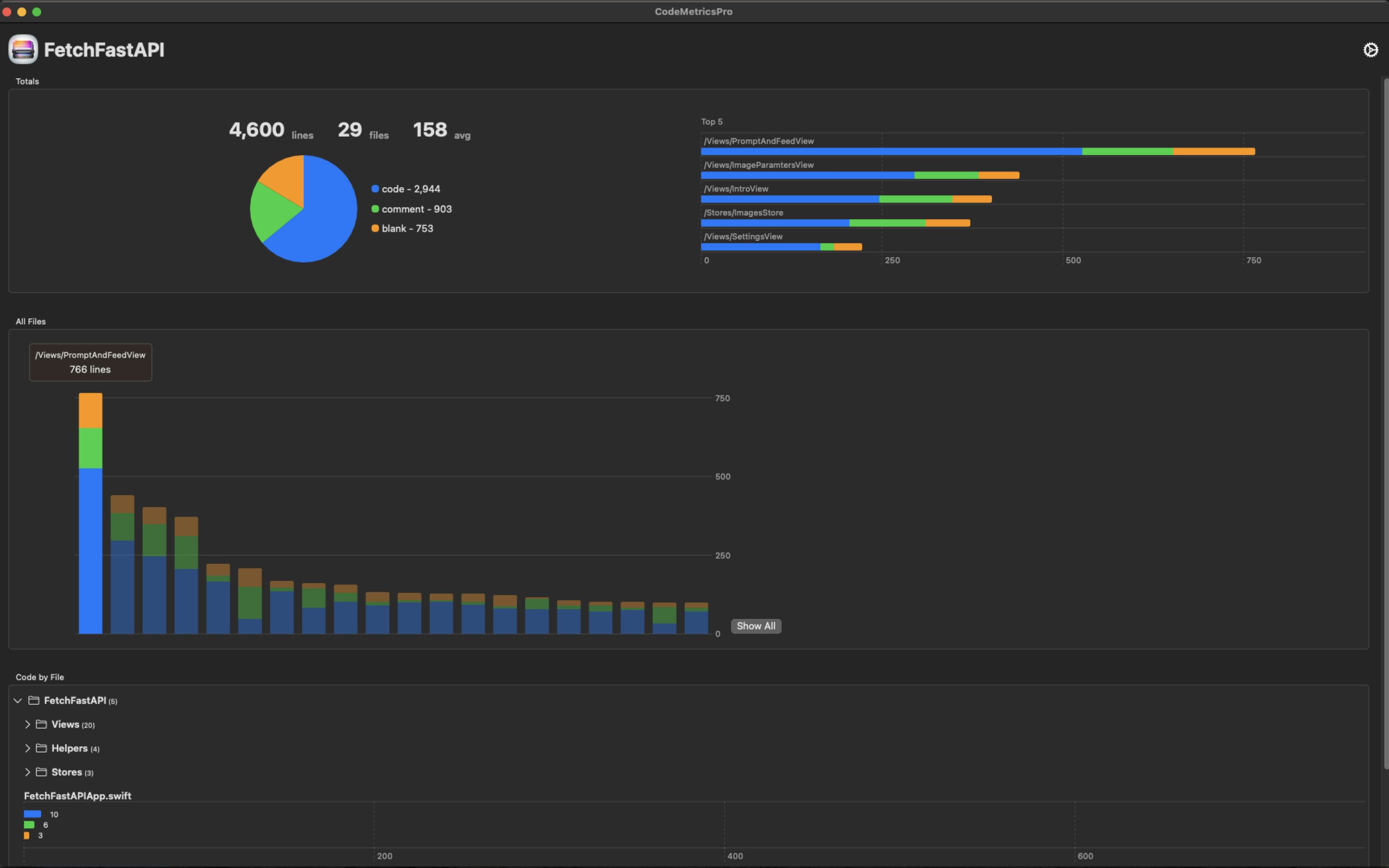
Task: Expand the Views folder in Code by File
Action: pyautogui.click(x=27, y=724)
